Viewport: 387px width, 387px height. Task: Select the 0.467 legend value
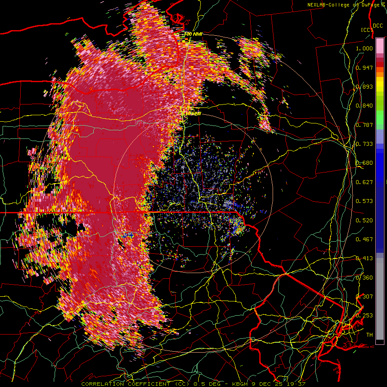[x=364, y=240]
